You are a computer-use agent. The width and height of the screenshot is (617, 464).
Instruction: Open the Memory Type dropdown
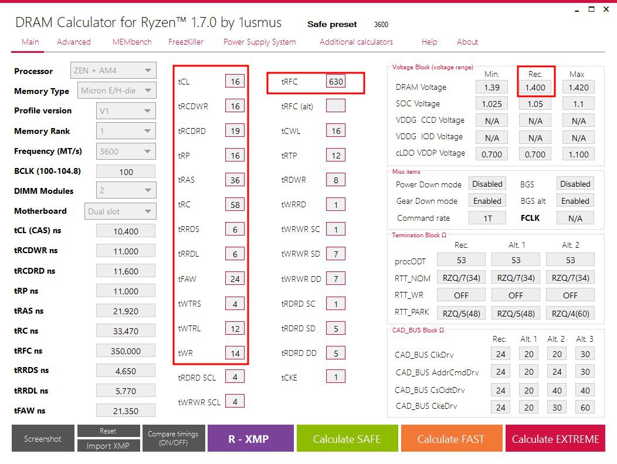coord(117,90)
